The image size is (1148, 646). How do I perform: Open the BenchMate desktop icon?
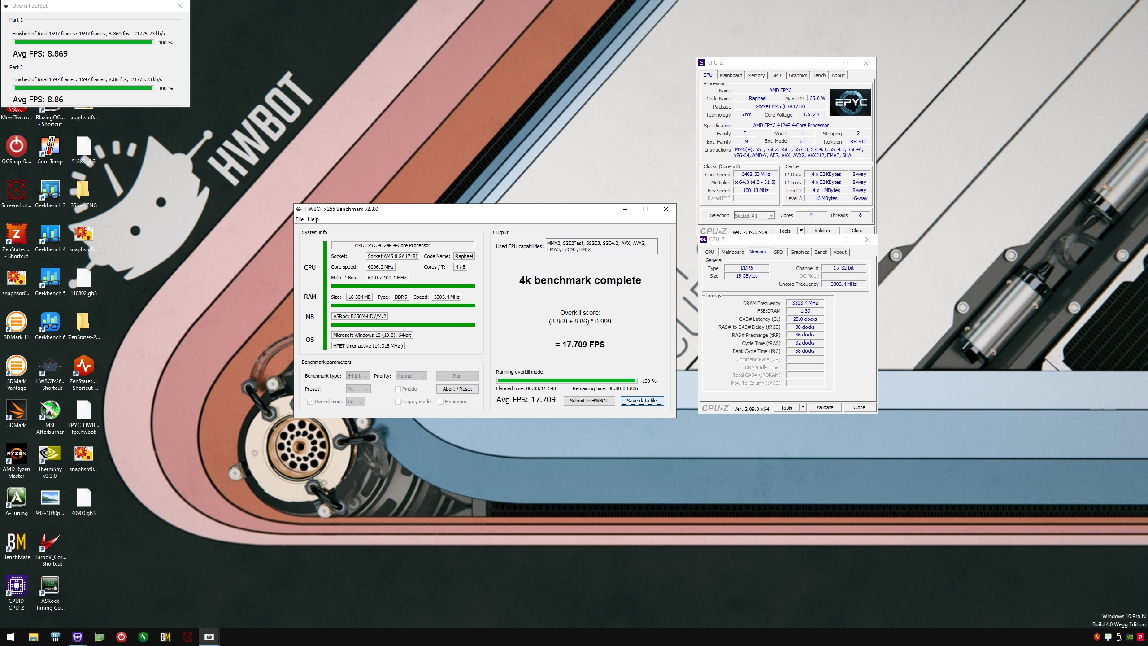(x=17, y=546)
